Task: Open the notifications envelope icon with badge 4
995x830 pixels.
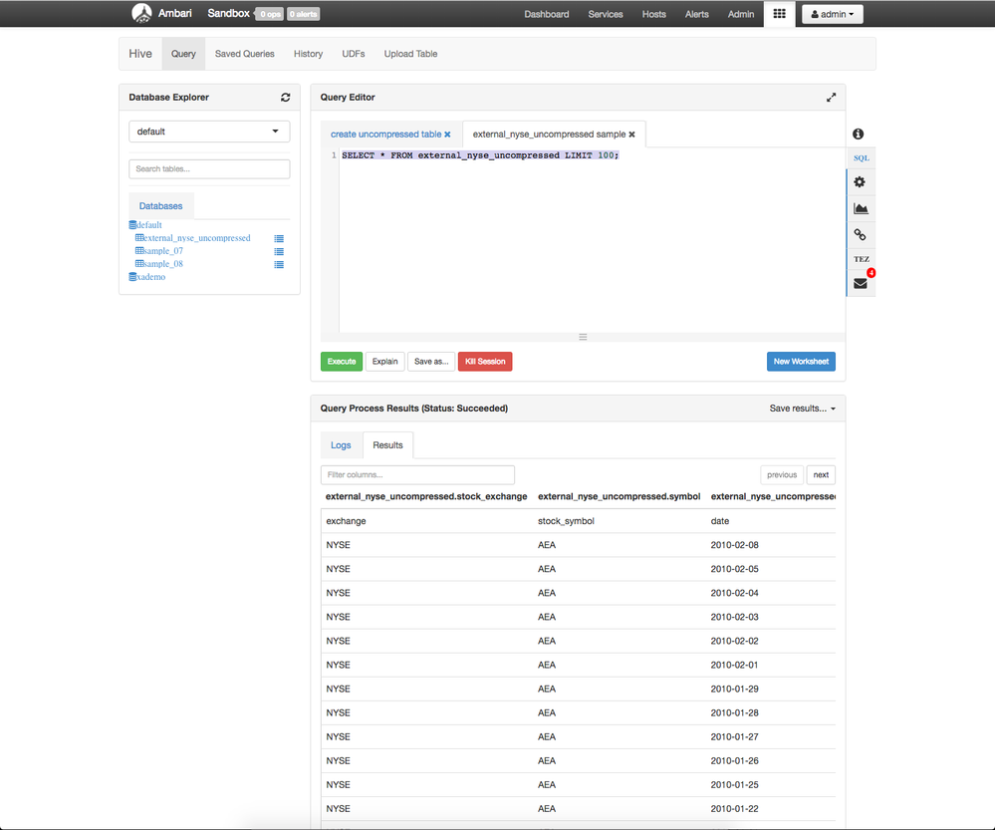Action: tap(860, 282)
